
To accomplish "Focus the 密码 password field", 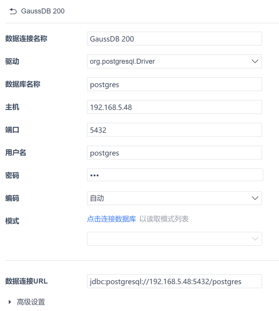I will click(x=175, y=175).
